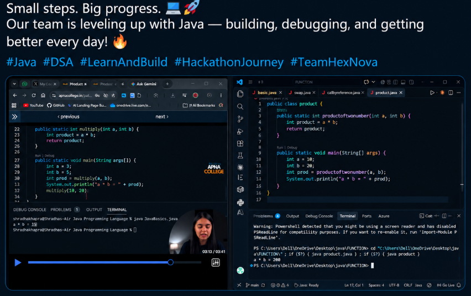The width and height of the screenshot is (471, 296).
Task: Go to the Chrome home page
Action: (x=43, y=95)
